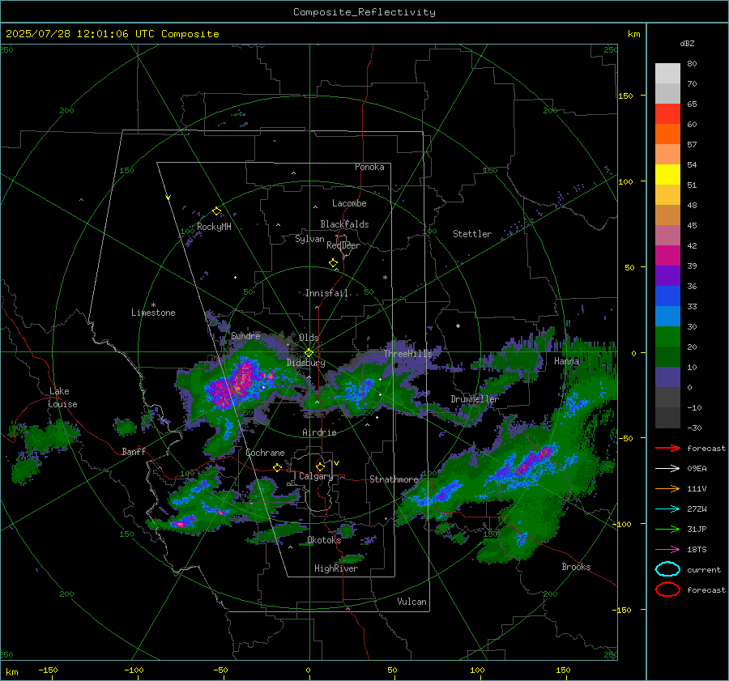Click the radar center marker near Olds
The width and height of the screenshot is (729, 681).
[x=309, y=353]
